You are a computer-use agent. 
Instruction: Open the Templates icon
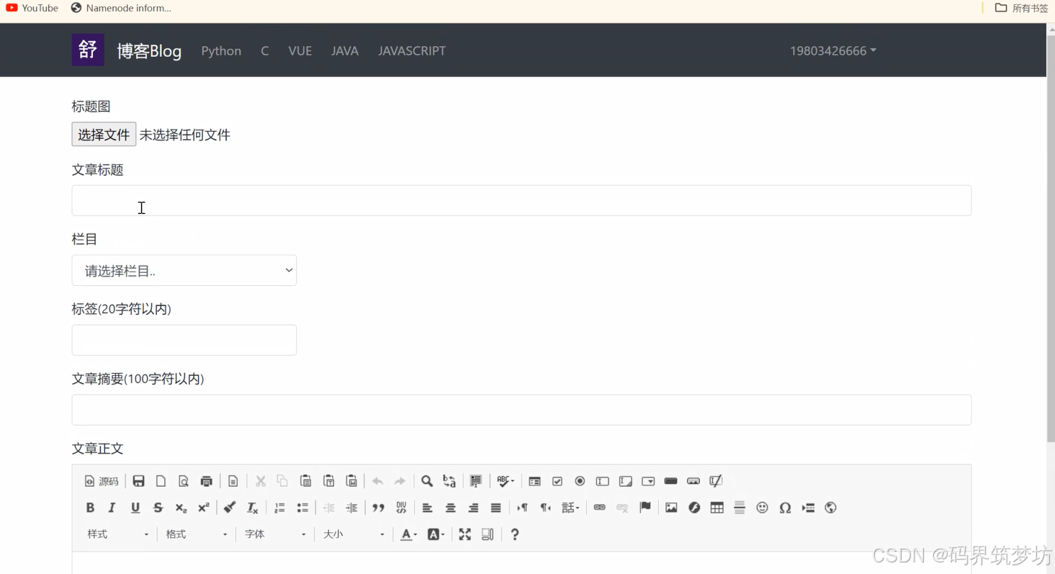click(x=233, y=481)
